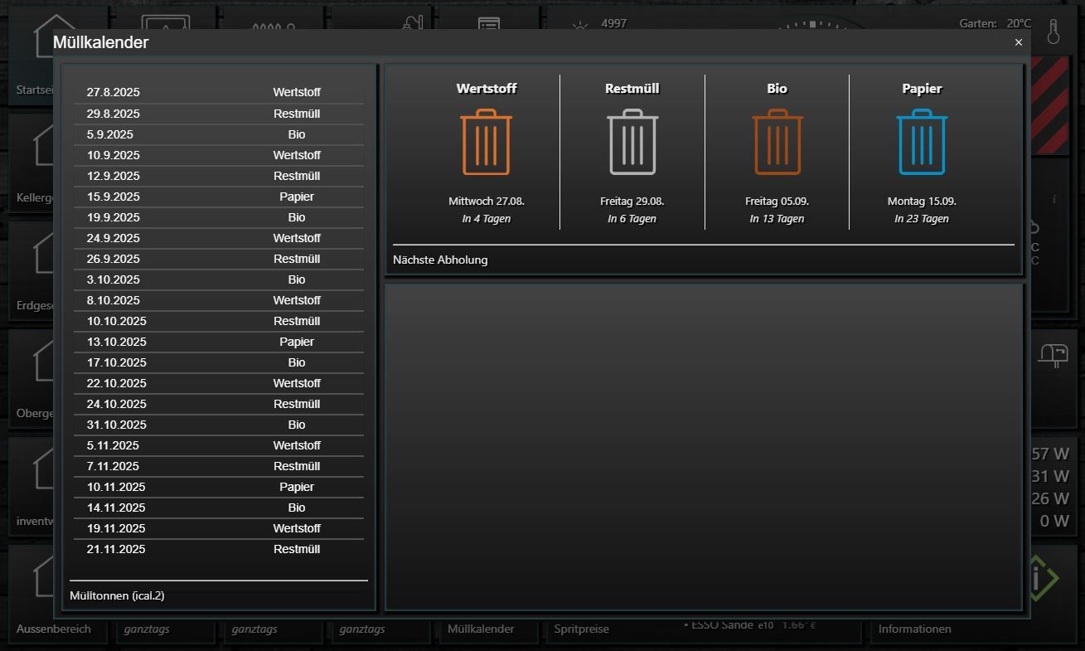Select the 13.10.2025 date entry
This screenshot has width=1085, height=651.
point(117,342)
